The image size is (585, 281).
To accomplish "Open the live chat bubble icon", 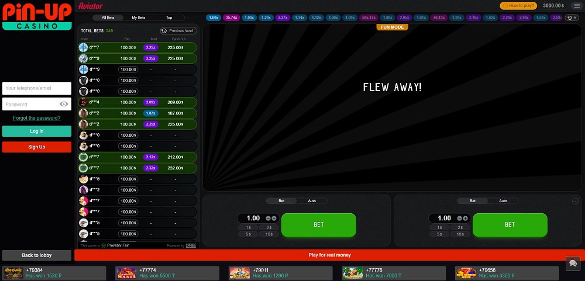I will click(573, 263).
